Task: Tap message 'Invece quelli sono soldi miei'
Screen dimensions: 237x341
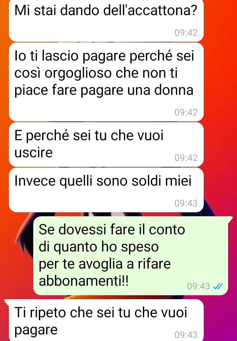Action: coord(106,190)
